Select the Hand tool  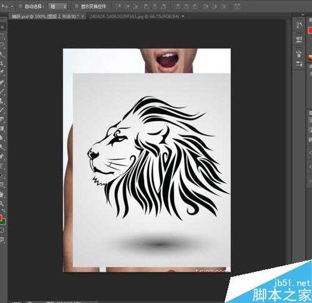pyautogui.click(x=2, y=195)
